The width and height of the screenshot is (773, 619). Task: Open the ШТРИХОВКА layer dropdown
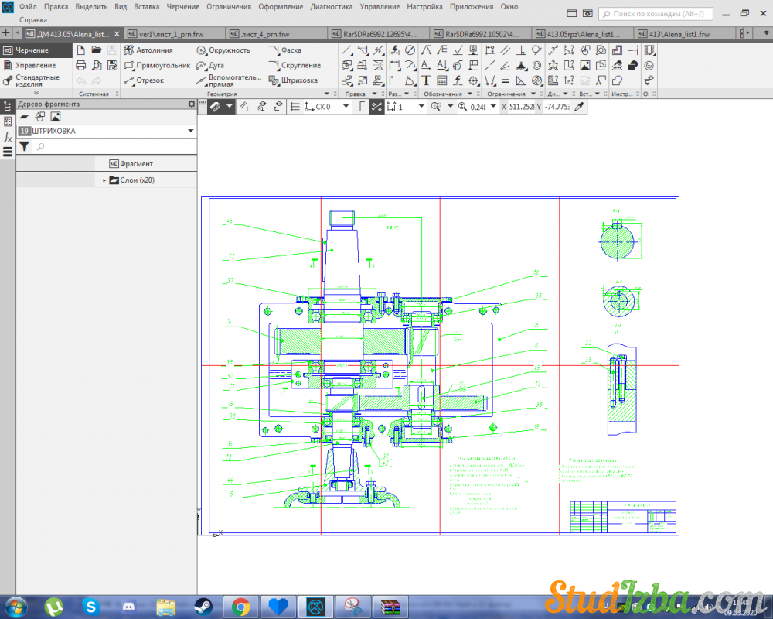(191, 132)
